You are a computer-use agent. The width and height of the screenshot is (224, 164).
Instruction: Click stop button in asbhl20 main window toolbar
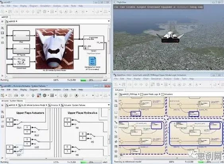pyautogui.click(x=76, y=12)
